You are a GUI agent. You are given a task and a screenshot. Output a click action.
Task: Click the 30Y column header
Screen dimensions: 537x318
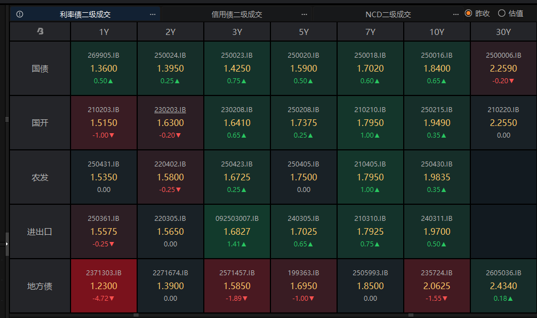tap(504, 32)
